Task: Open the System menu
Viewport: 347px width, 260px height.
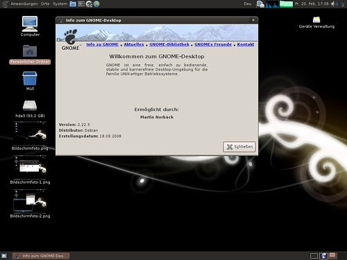Action: [x=60, y=4]
